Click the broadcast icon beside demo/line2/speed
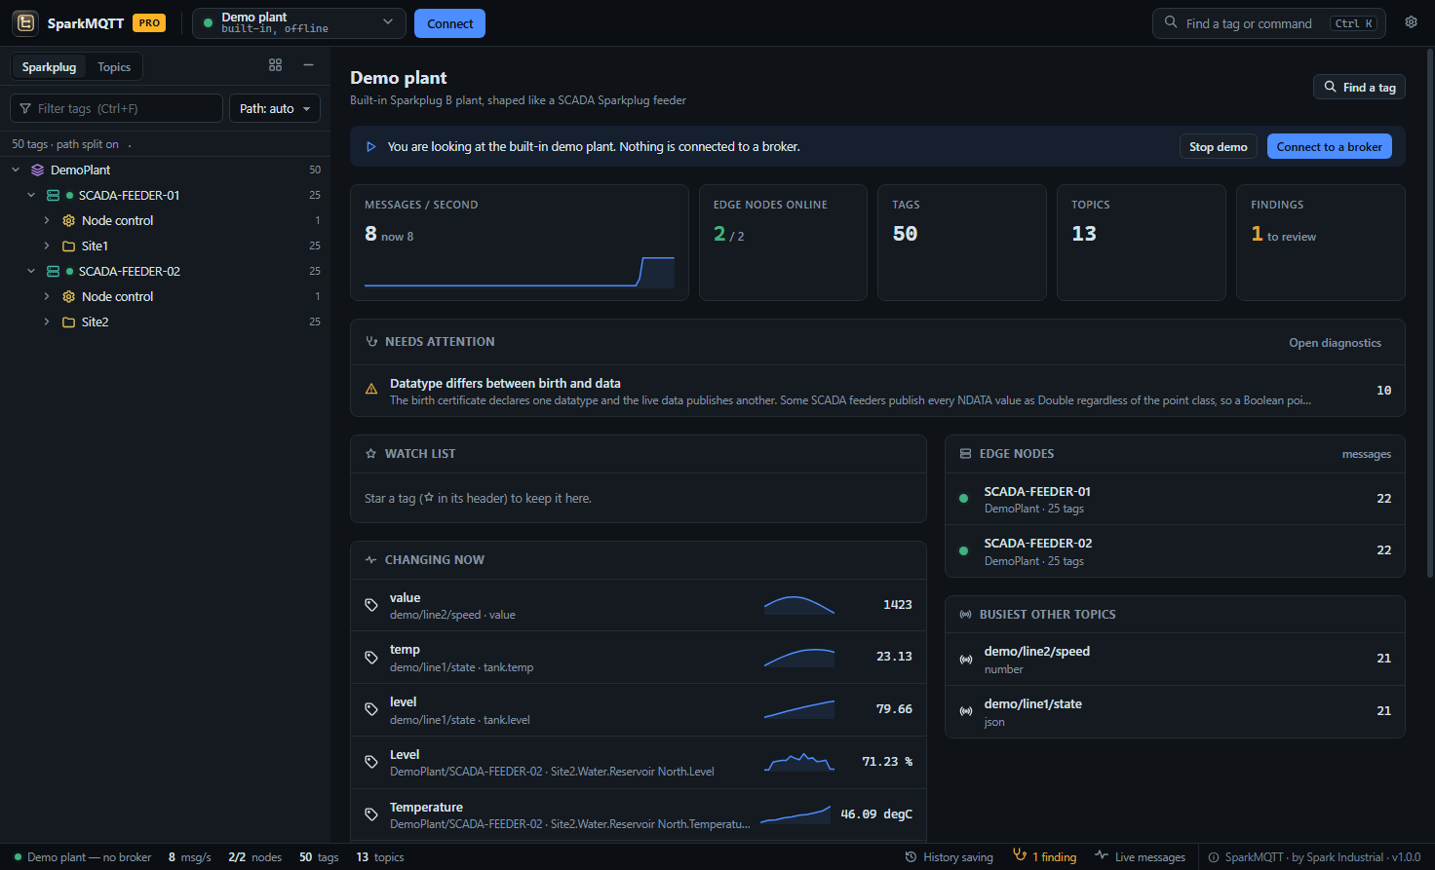 click(966, 660)
